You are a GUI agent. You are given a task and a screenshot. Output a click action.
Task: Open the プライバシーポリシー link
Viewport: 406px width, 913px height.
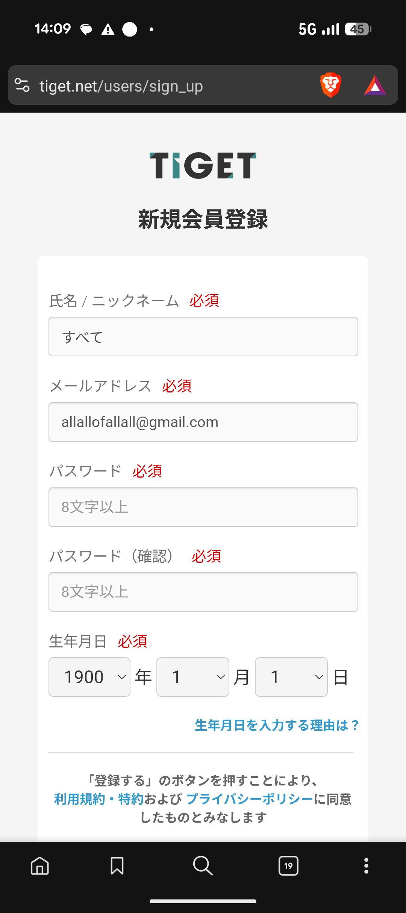point(250,799)
